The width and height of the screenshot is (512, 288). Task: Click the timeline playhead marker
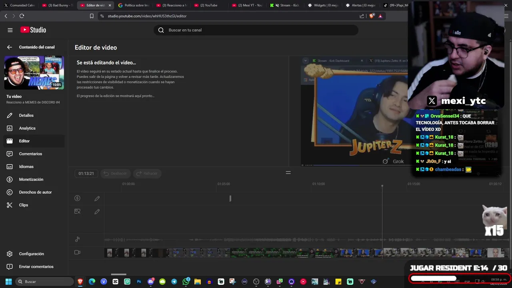coord(382,186)
